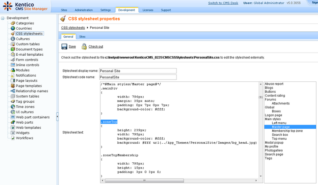The width and height of the screenshot is (318, 185).
Task: Click the Save floppy disk icon
Action: (x=64, y=47)
